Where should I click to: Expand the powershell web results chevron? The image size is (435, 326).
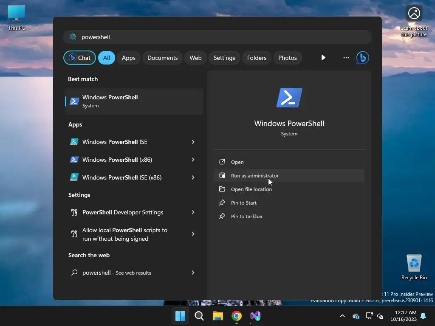(x=193, y=273)
